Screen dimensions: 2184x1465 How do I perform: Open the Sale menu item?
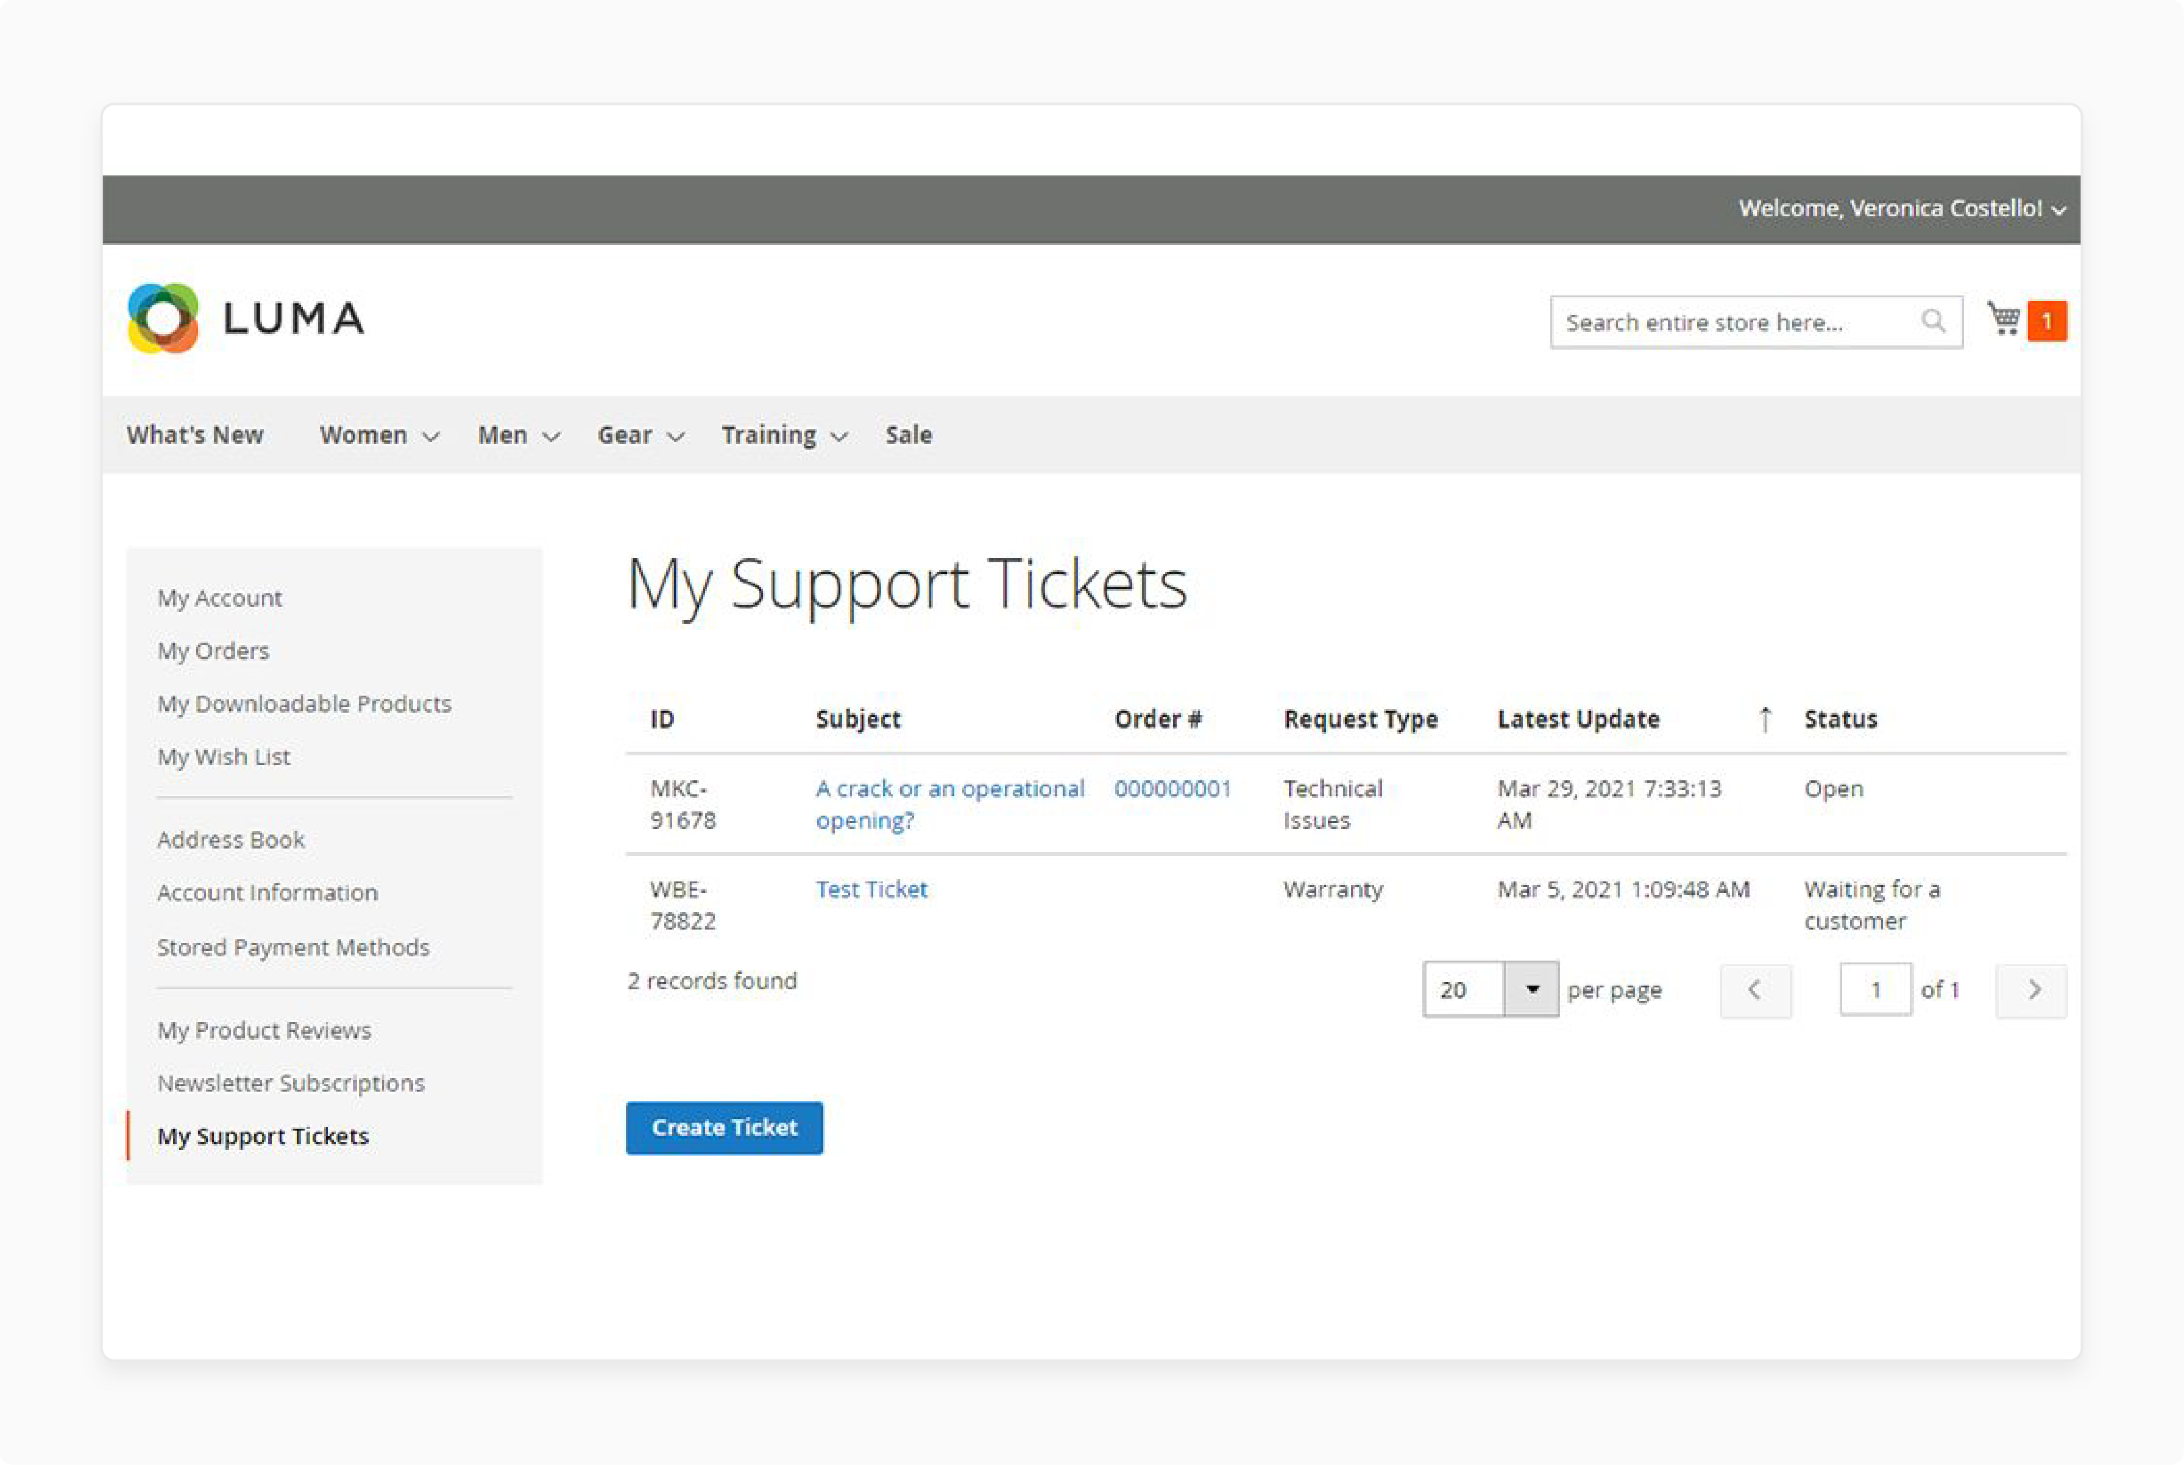909,436
